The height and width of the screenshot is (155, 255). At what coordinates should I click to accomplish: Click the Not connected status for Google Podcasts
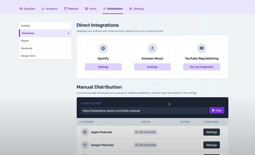point(145,145)
